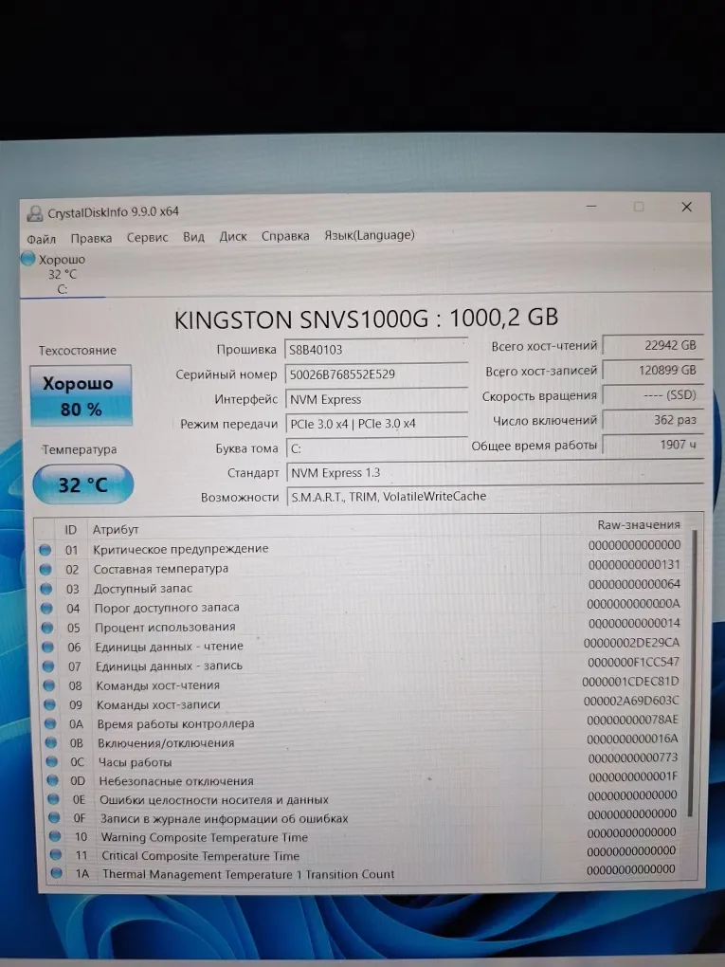Screen dimensions: 725x967
Task: Click status dot for Warning Composite Temperature Time
Action: pos(55,836)
